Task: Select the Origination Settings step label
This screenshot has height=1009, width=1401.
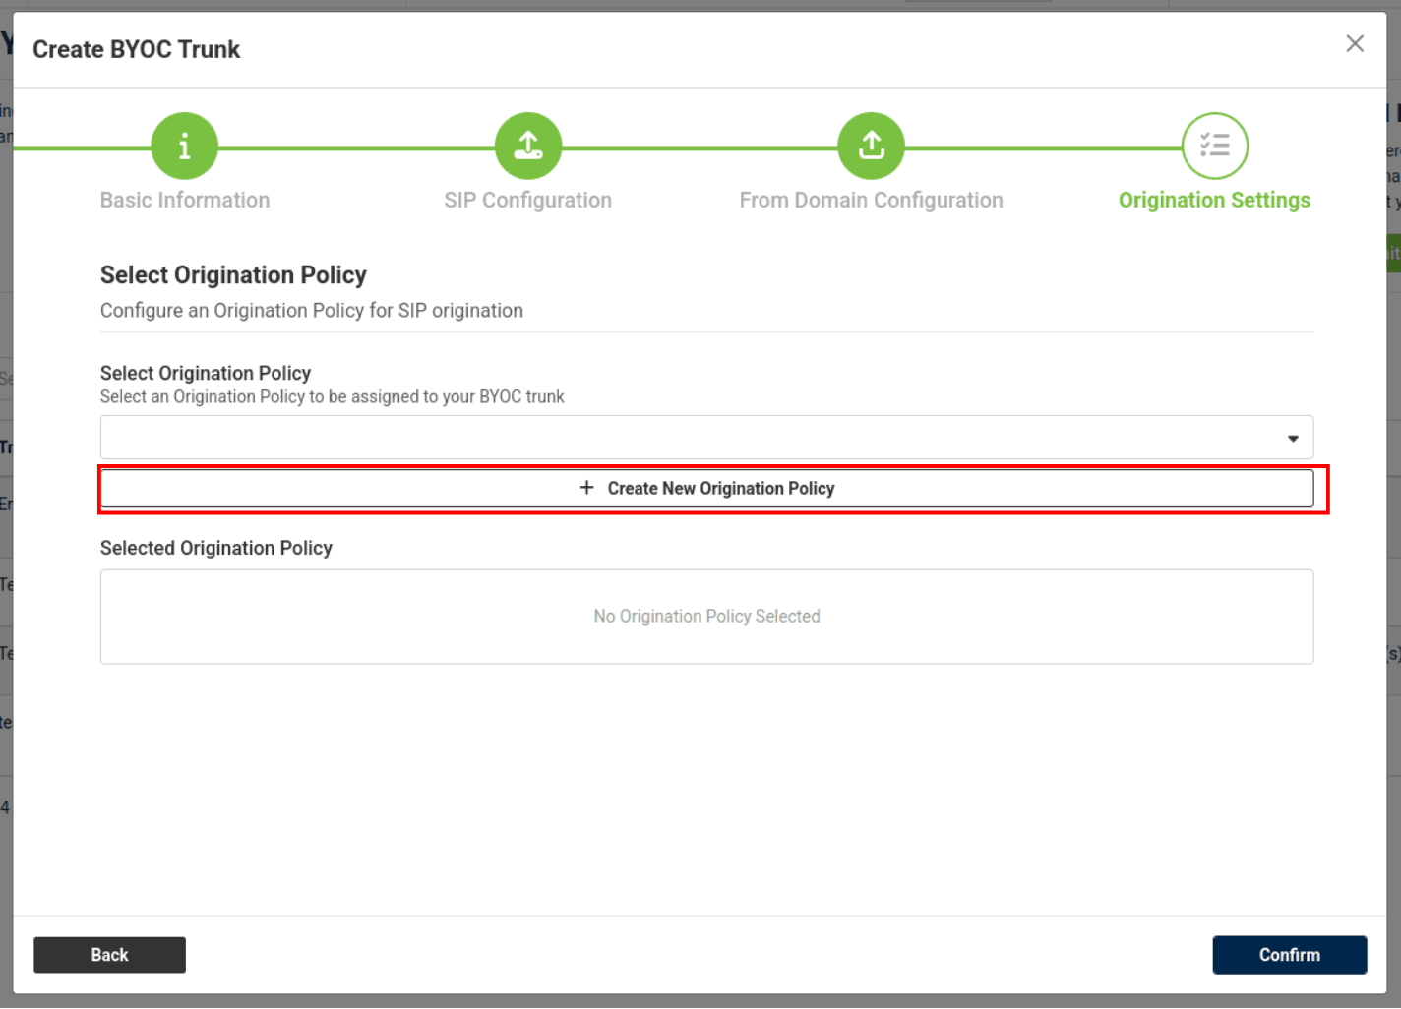Action: [1214, 201]
